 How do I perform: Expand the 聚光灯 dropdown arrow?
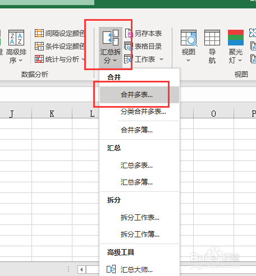[240, 61]
